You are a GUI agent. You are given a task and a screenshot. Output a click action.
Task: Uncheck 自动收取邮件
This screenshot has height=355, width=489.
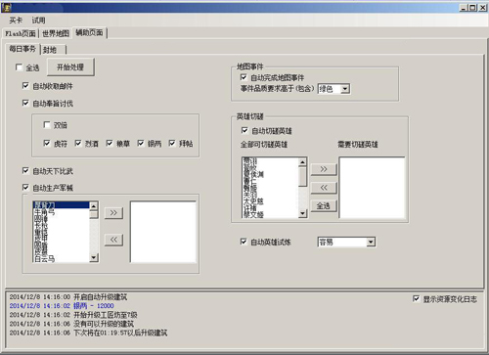(x=25, y=86)
